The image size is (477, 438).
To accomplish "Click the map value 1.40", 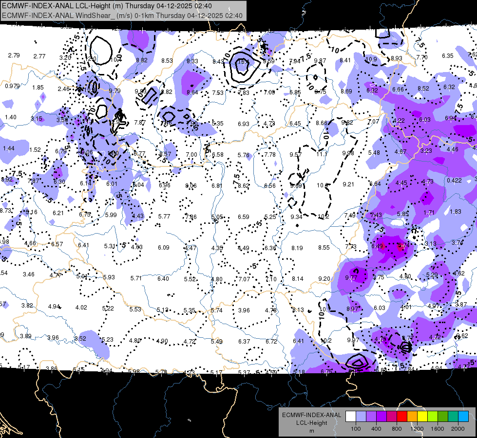I will tap(11, 117).
